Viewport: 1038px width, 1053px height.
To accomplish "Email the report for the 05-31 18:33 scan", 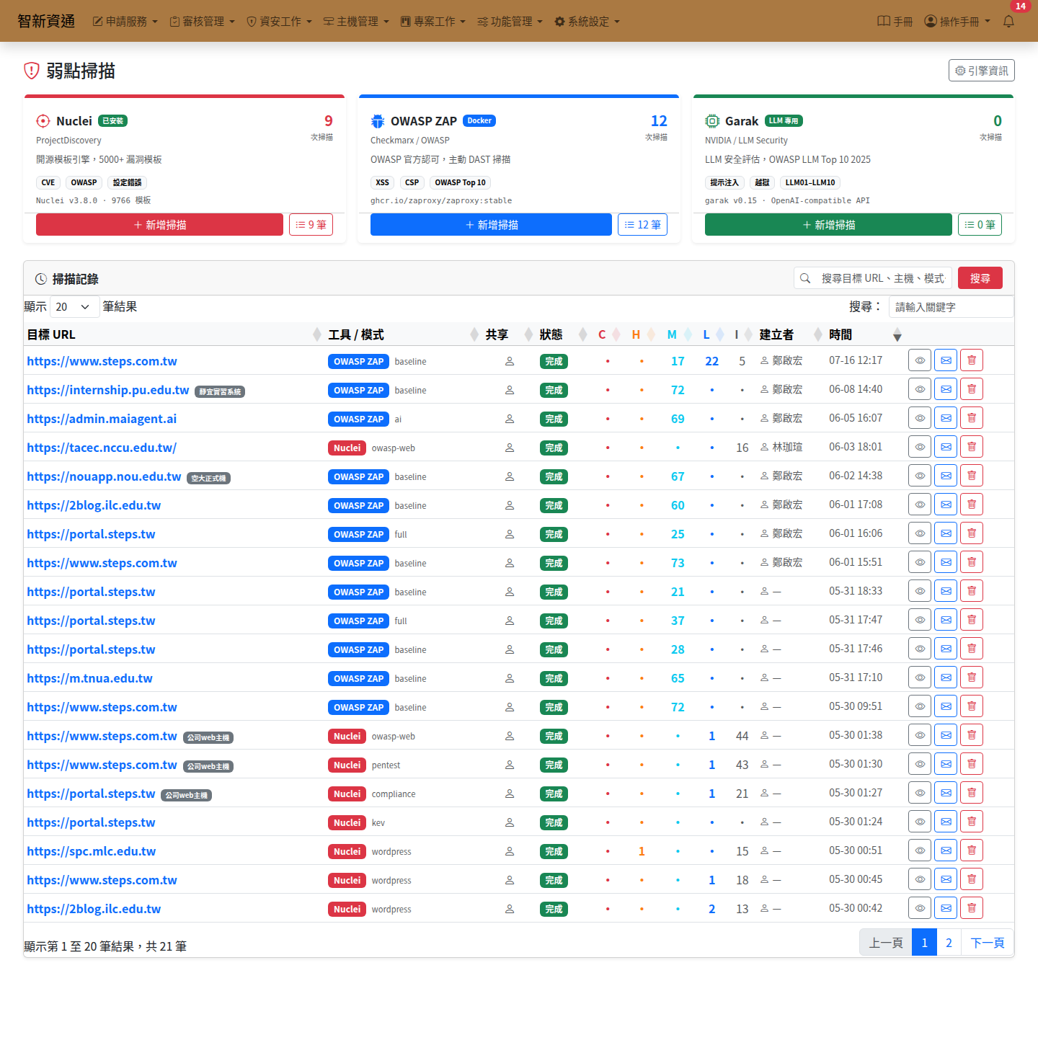I will 946,591.
